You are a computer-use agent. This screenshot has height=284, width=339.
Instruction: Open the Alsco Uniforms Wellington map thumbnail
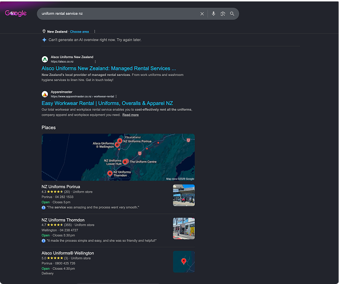[184, 262]
